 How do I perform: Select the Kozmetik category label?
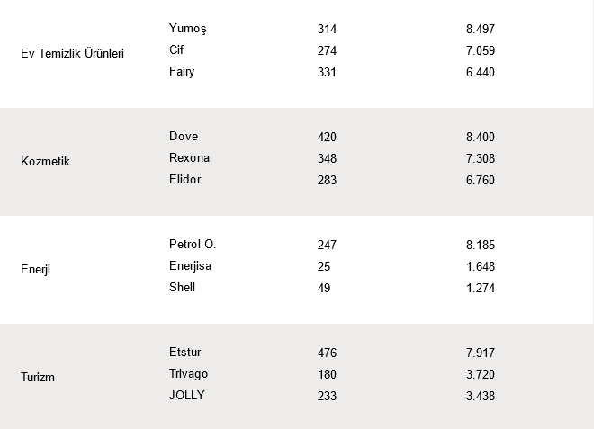click(45, 162)
